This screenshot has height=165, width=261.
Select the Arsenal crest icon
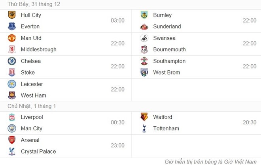[x=12, y=140]
